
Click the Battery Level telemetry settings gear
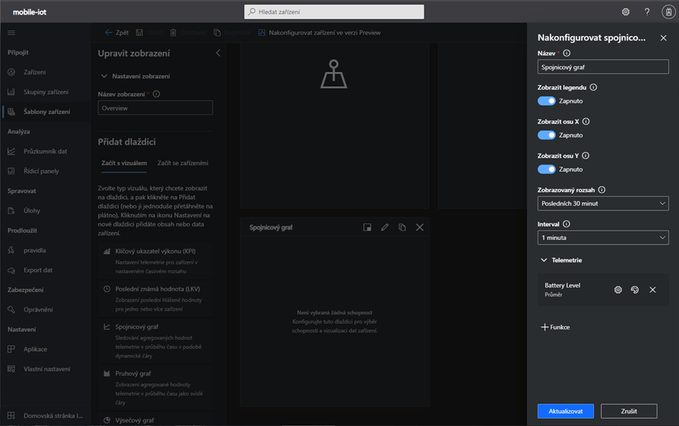pyautogui.click(x=618, y=290)
